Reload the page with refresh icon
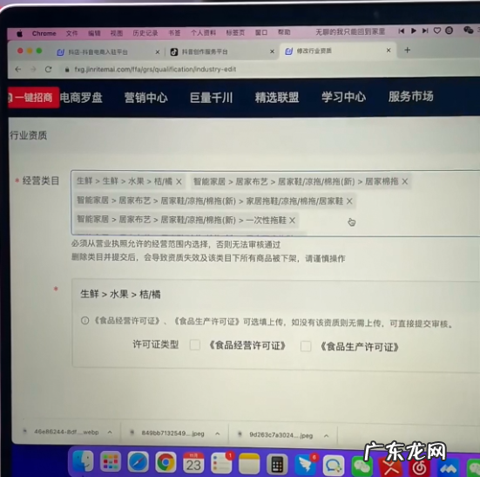 (x=49, y=69)
